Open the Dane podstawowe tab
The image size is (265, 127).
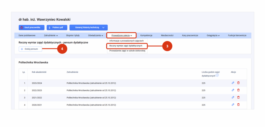tap(27, 36)
